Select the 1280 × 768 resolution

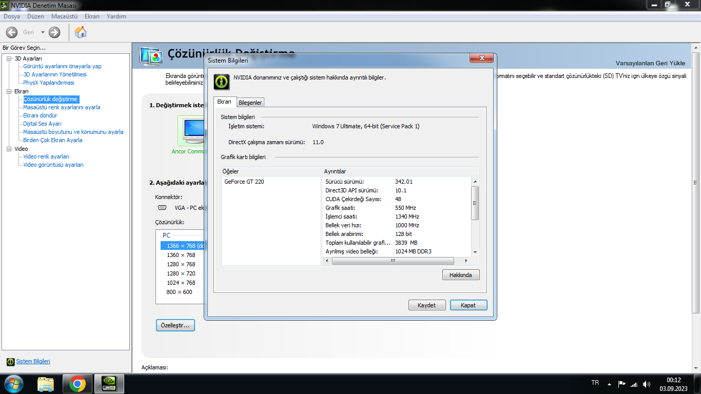(x=181, y=264)
